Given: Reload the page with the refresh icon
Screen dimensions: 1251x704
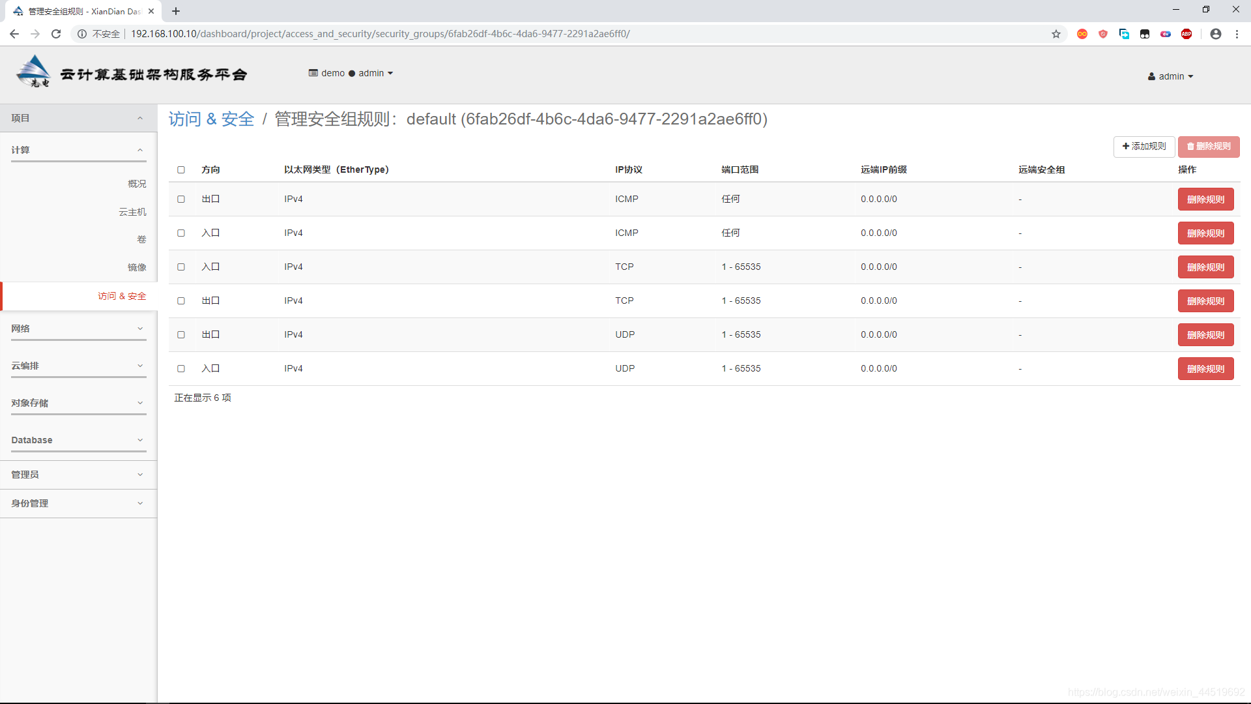Looking at the screenshot, I should [56, 34].
